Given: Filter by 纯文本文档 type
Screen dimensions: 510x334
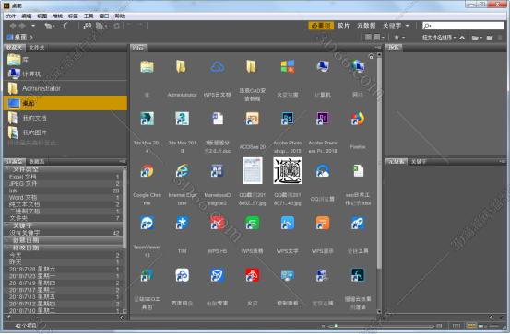Looking at the screenshot, I should (64, 204).
